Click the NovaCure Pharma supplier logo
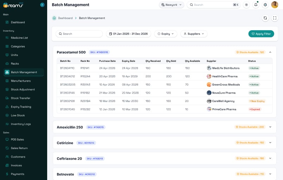The width and height of the screenshot is (283, 180). 209,93
